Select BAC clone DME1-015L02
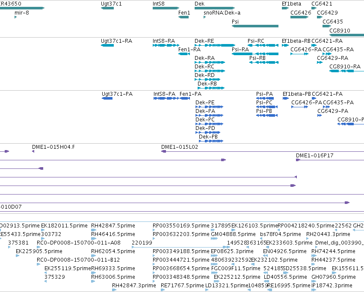 pyautogui.click(x=180, y=147)
